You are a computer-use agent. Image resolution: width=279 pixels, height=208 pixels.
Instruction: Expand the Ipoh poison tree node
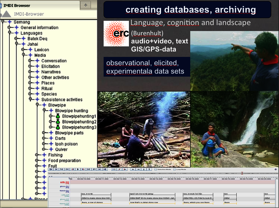point(43,144)
